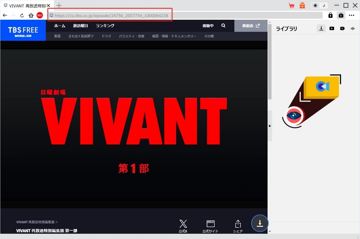The height and width of the screenshot is (239, 360).
Task: Reload the current page
Action: tap(22, 15)
